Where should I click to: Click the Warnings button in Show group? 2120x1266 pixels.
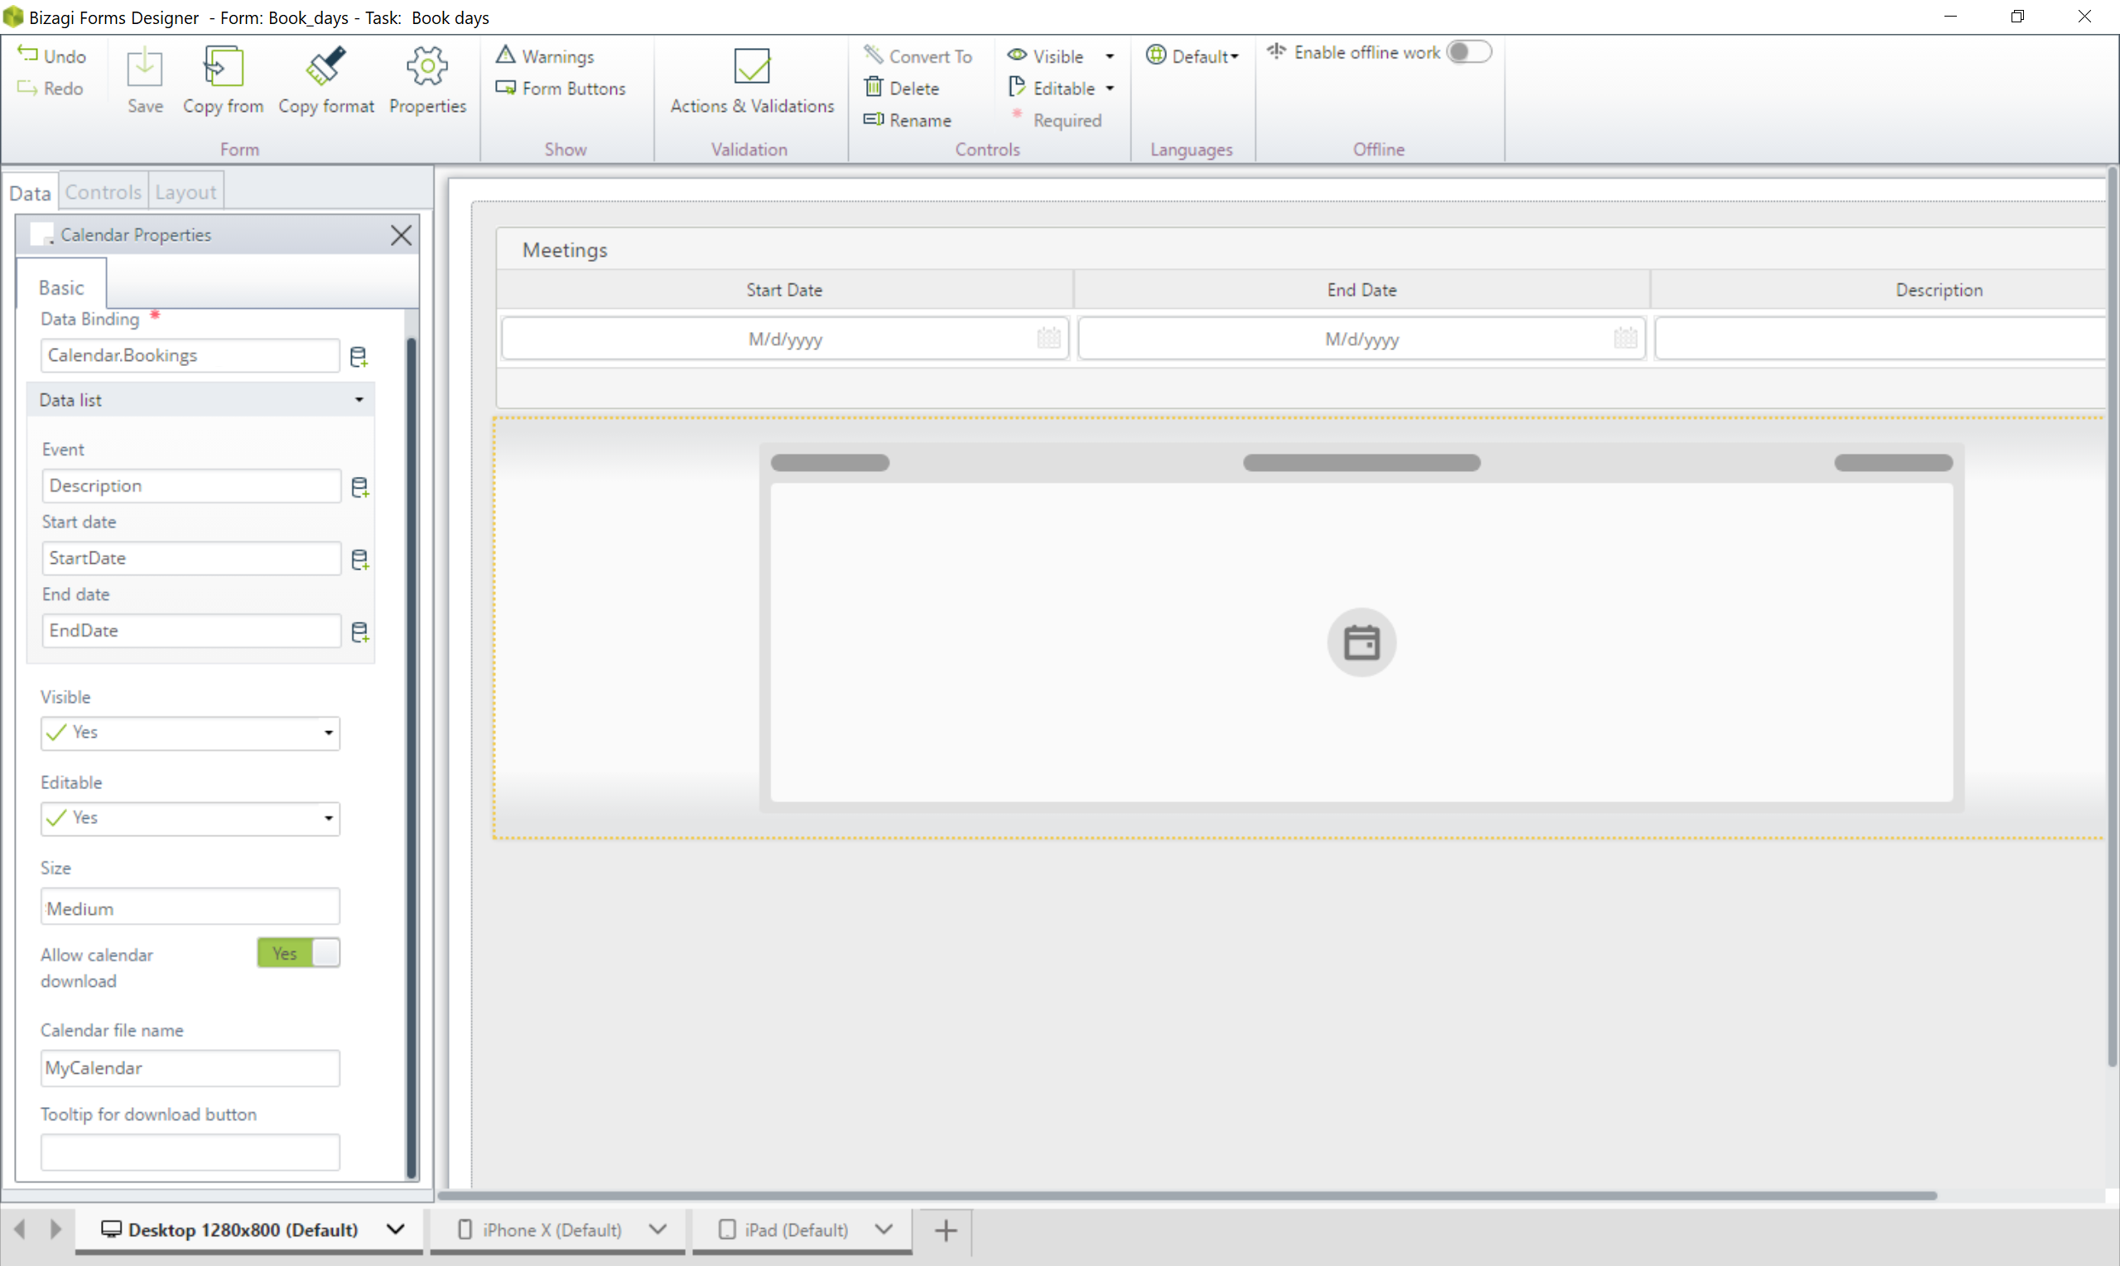pos(547,55)
